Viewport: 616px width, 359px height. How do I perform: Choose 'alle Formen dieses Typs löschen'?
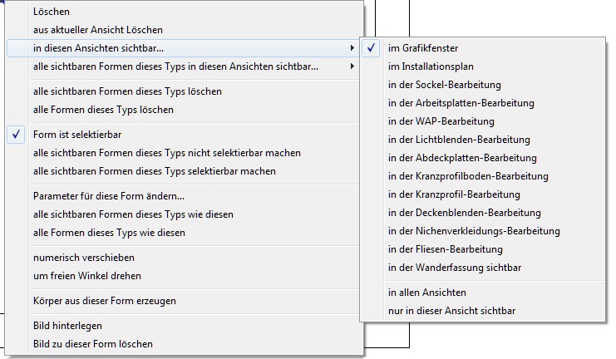[x=103, y=110]
